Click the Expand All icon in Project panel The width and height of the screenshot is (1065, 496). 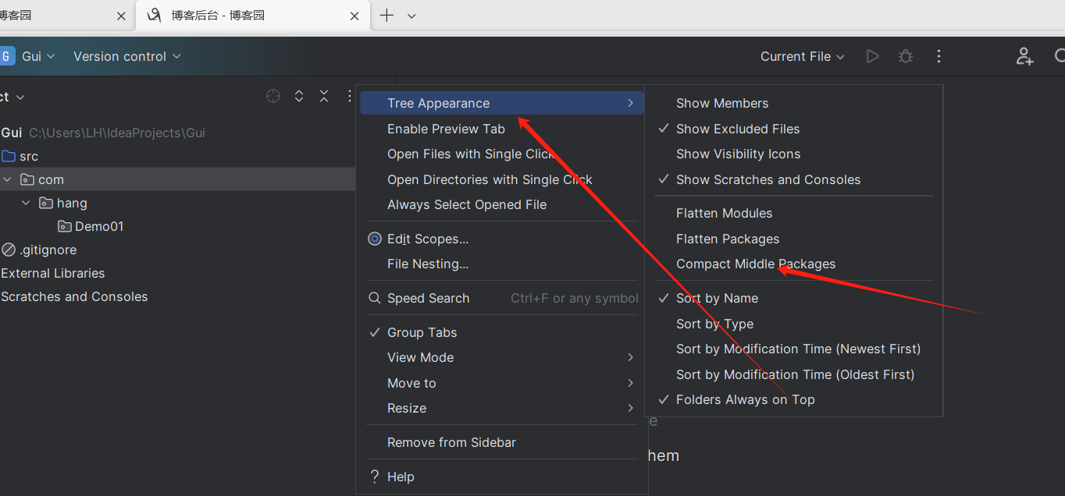(299, 97)
